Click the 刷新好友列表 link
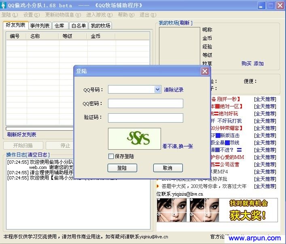The image size is (286, 244). coord(21,135)
